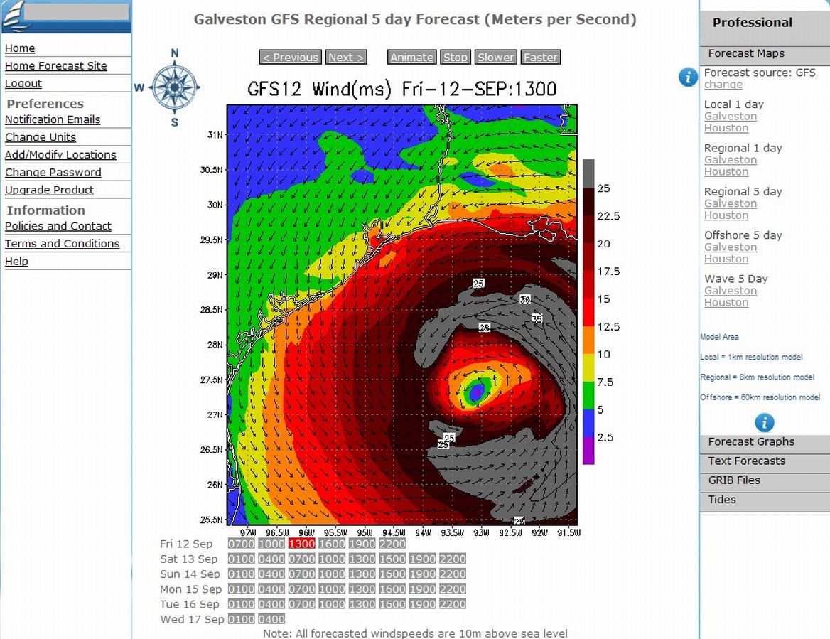This screenshot has height=639, width=830.
Task: Select Sun 14 Sep 1900 frame
Action: [422, 574]
